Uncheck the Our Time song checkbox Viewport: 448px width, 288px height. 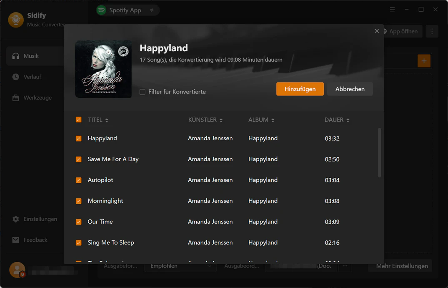point(79,222)
